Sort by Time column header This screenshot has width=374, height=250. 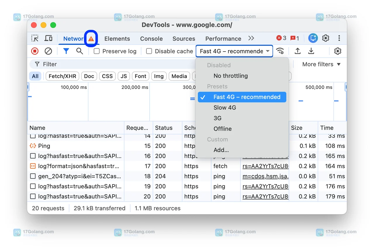(x=332, y=128)
